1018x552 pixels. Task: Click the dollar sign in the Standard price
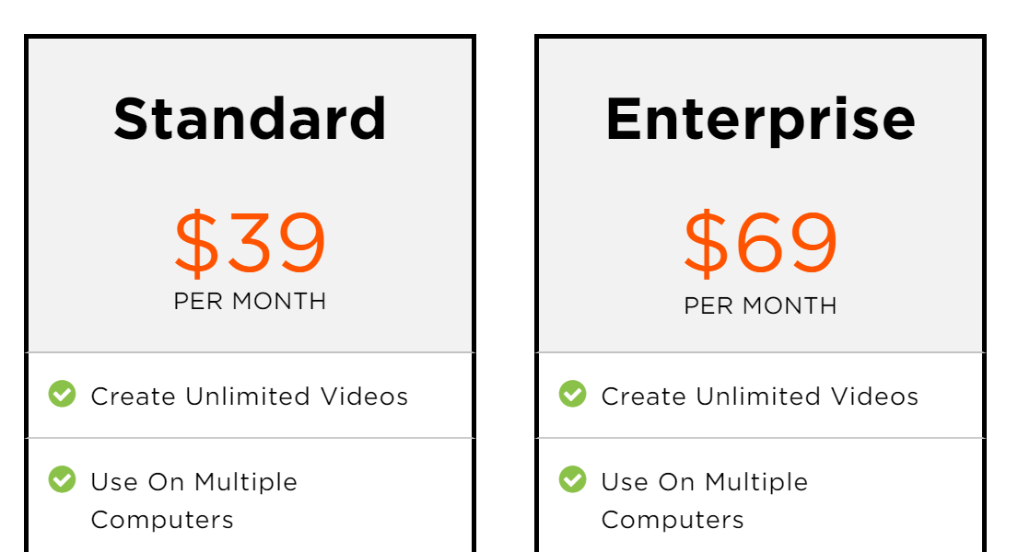193,244
